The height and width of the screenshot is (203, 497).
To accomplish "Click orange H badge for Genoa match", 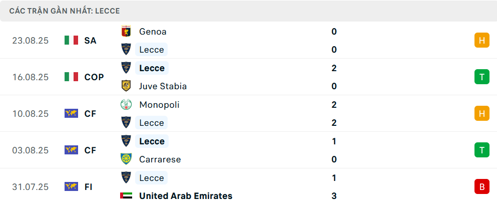I will (x=481, y=41).
